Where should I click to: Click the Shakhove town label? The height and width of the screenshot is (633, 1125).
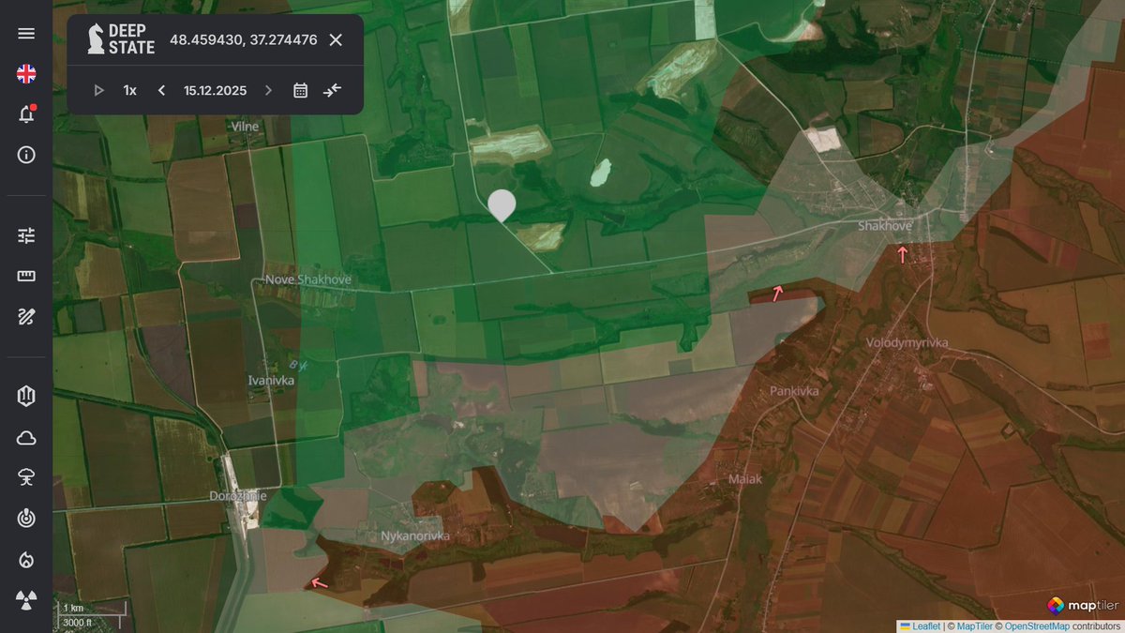pos(886,226)
